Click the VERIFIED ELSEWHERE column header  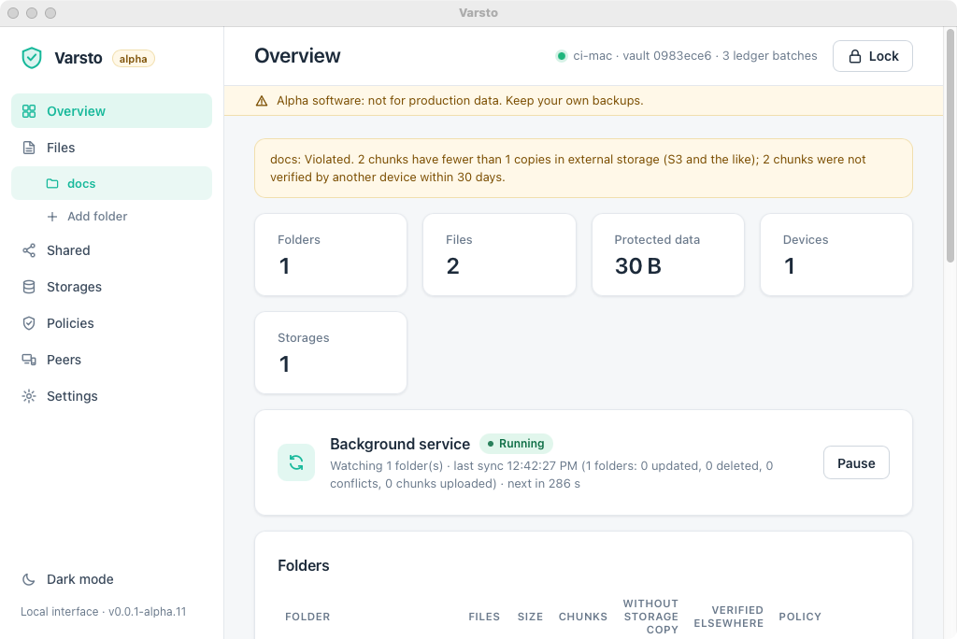click(729, 617)
